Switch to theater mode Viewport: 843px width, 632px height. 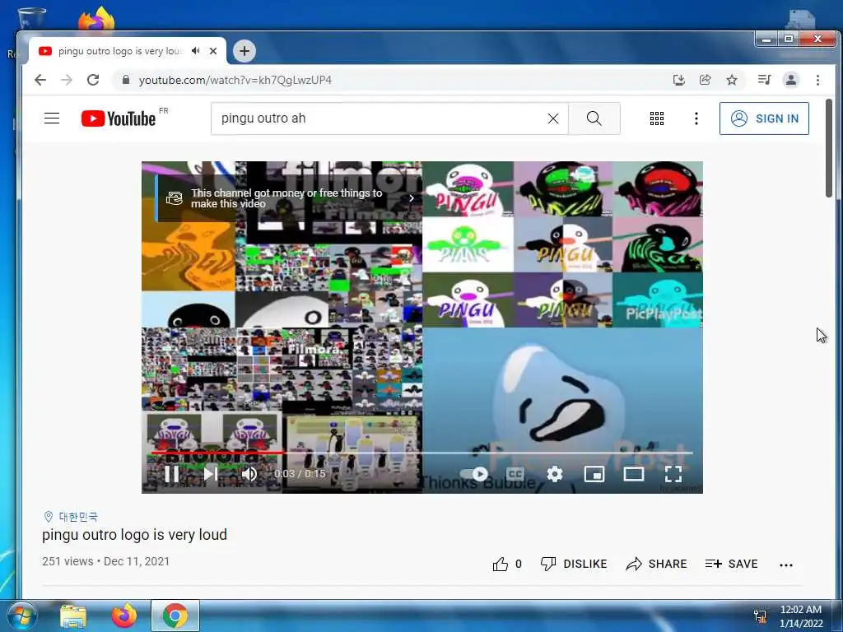pos(634,474)
